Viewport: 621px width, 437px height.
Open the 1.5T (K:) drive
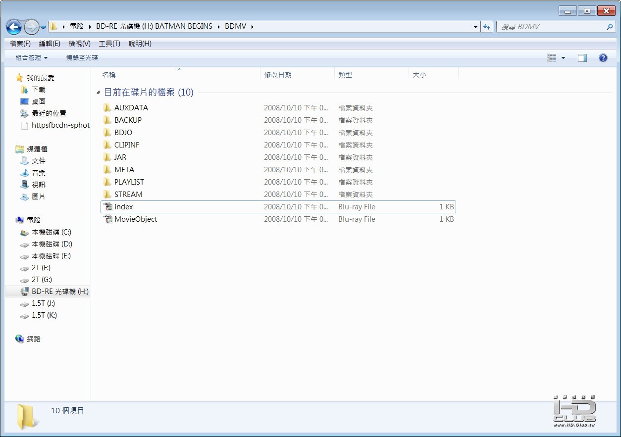click(45, 315)
